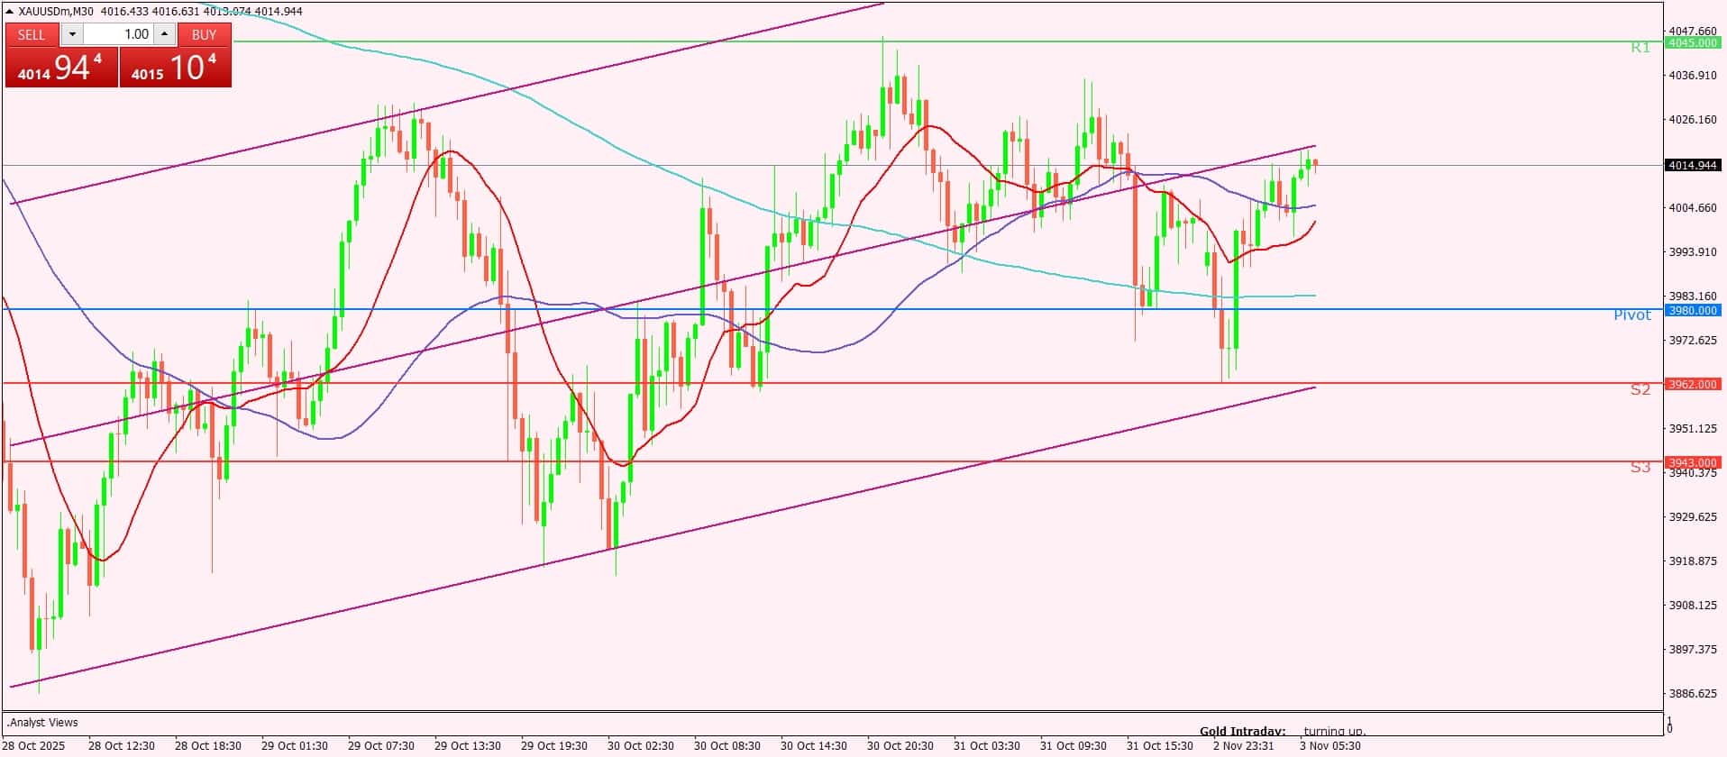The width and height of the screenshot is (1727, 757).
Task: Click the current price tag 4014.944
Action: click(x=1692, y=166)
